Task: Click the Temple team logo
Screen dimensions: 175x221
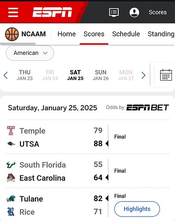Action: click(x=11, y=131)
